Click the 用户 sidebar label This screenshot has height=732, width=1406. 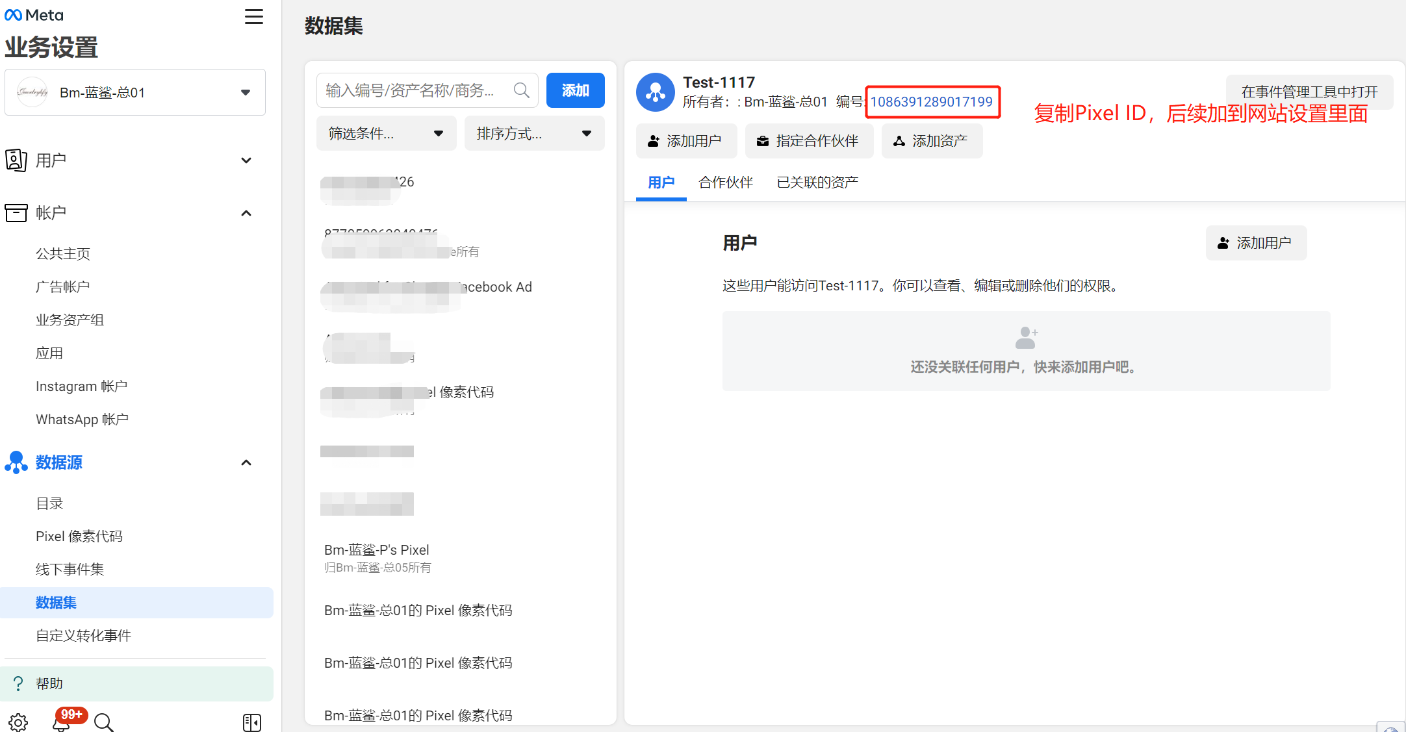click(51, 160)
